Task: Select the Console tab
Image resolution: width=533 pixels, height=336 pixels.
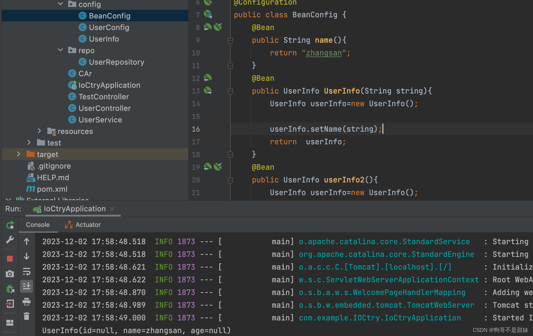Action: 38,225
